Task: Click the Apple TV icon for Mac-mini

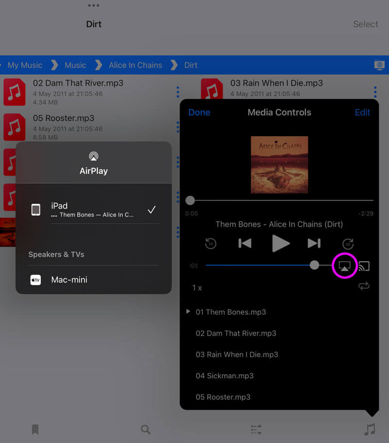Action: click(x=35, y=280)
